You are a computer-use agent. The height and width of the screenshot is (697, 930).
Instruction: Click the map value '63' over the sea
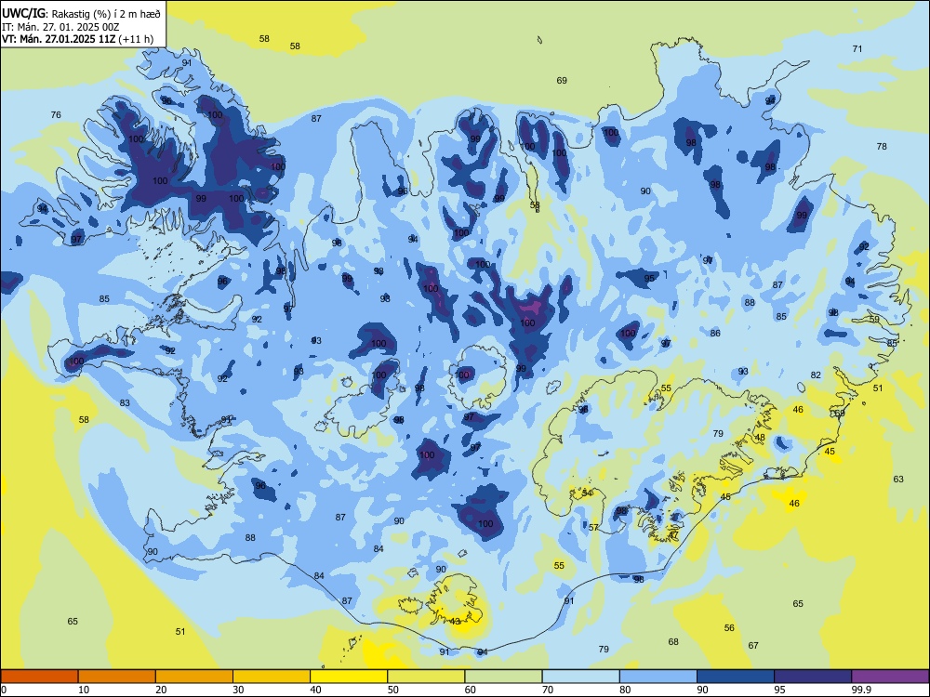pos(898,479)
